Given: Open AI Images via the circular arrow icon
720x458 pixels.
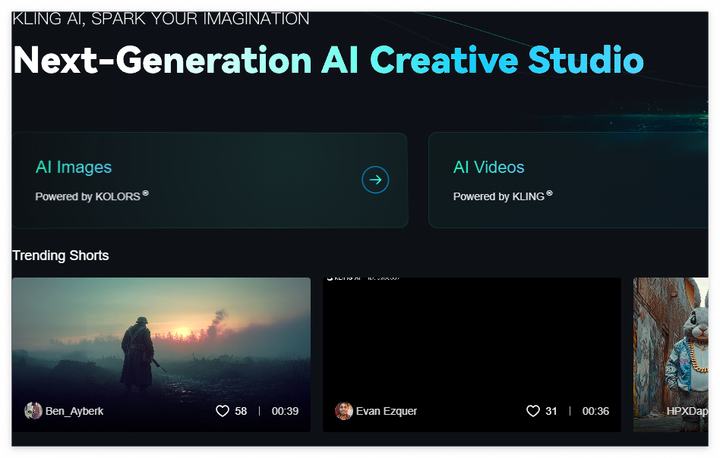Looking at the screenshot, I should (x=375, y=180).
